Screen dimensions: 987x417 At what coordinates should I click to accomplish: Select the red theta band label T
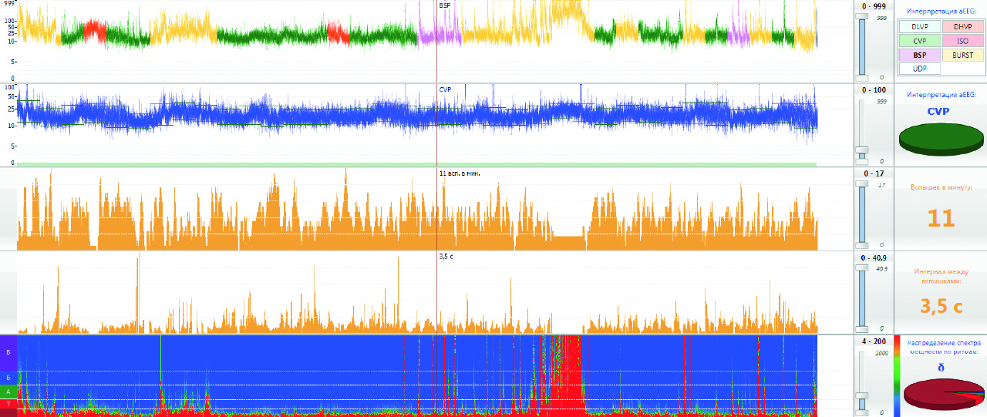(8, 404)
